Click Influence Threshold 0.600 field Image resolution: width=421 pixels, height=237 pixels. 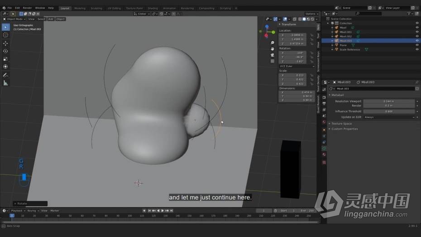coord(389,111)
